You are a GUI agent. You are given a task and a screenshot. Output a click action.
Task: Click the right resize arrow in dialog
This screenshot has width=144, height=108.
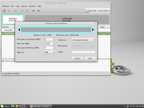(93, 30)
